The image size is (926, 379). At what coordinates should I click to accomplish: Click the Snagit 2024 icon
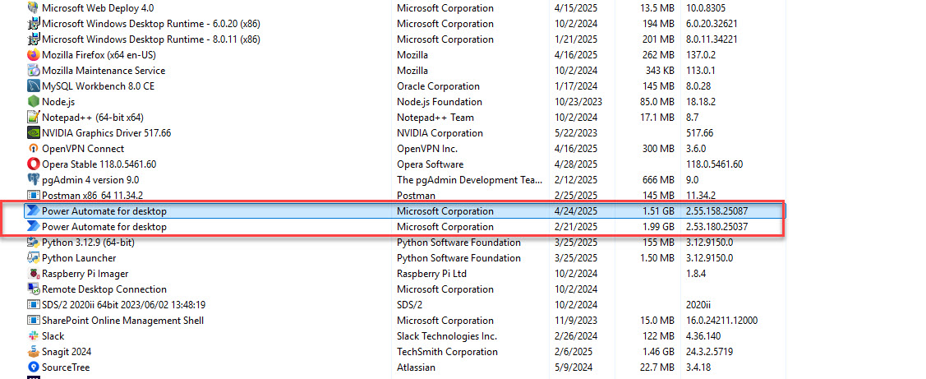coord(33,351)
